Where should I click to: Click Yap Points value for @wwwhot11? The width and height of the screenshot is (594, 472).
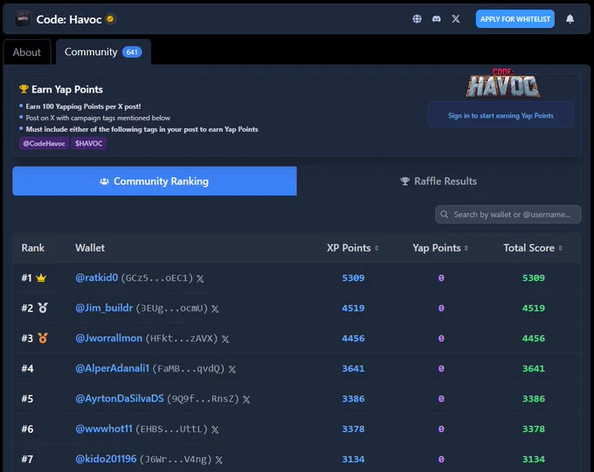coord(441,429)
